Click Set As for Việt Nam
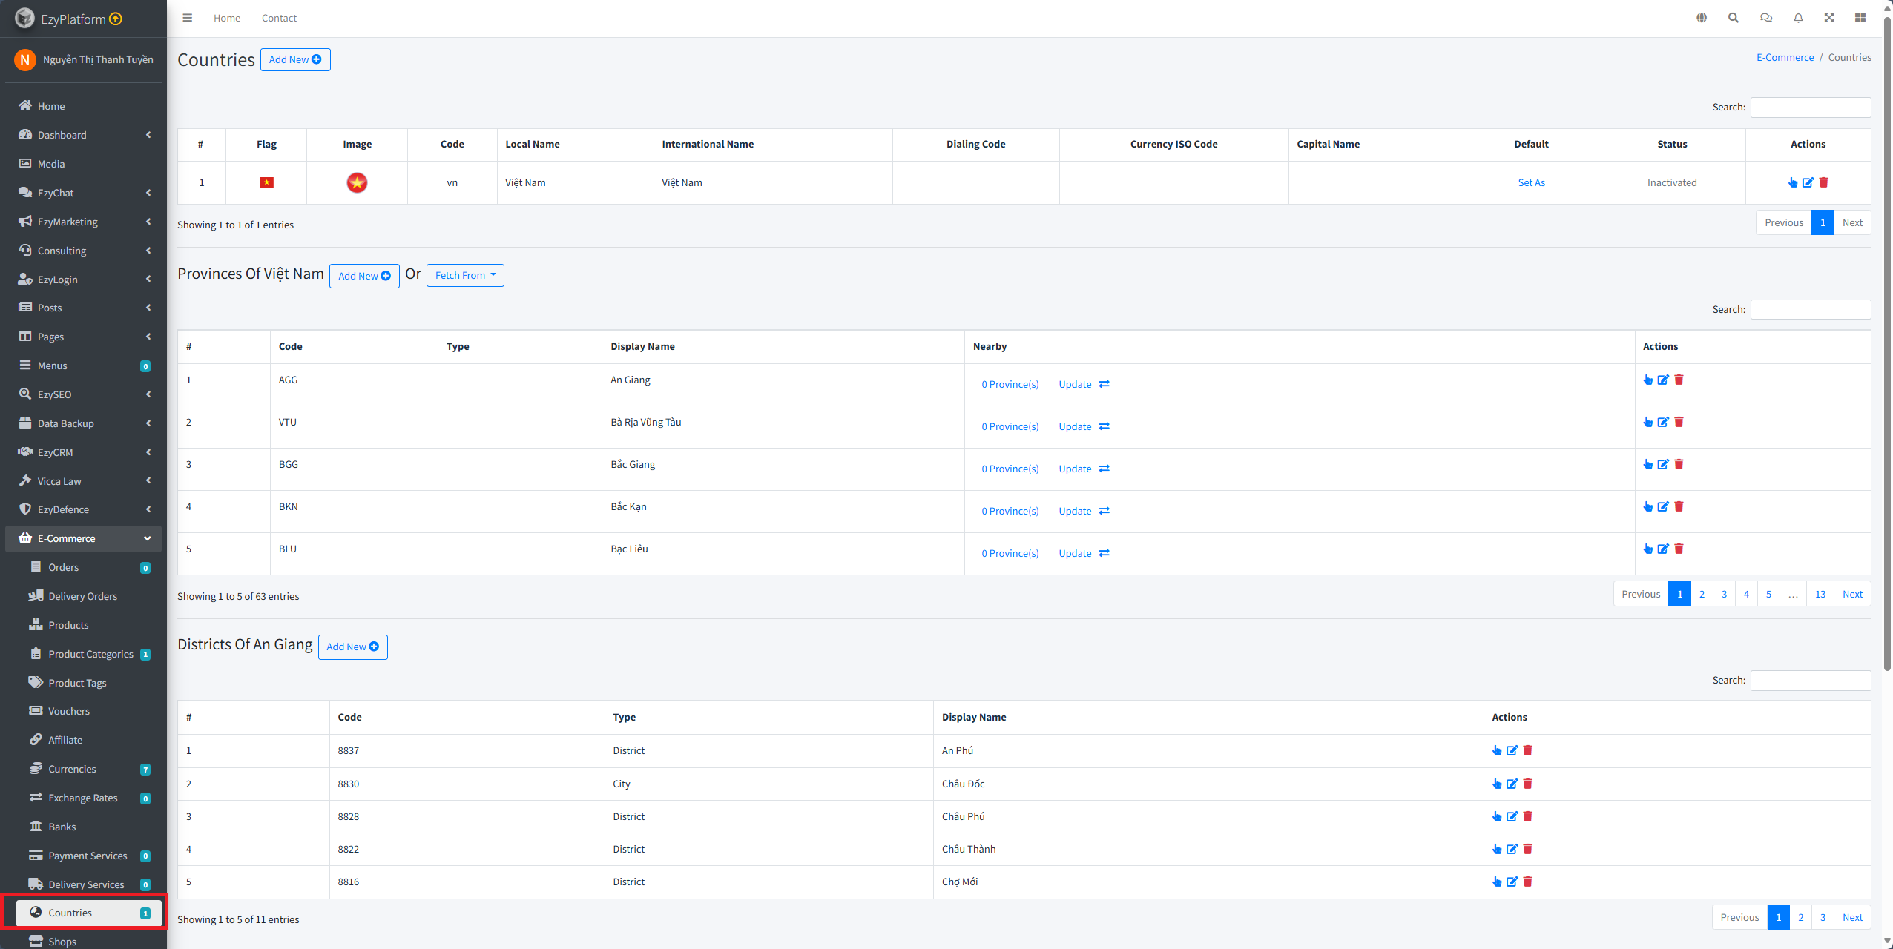This screenshot has width=1893, height=949. 1531,182
